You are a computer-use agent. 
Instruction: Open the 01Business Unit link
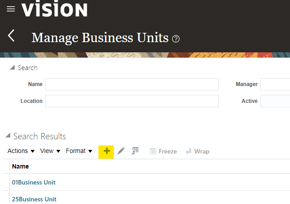point(34,182)
